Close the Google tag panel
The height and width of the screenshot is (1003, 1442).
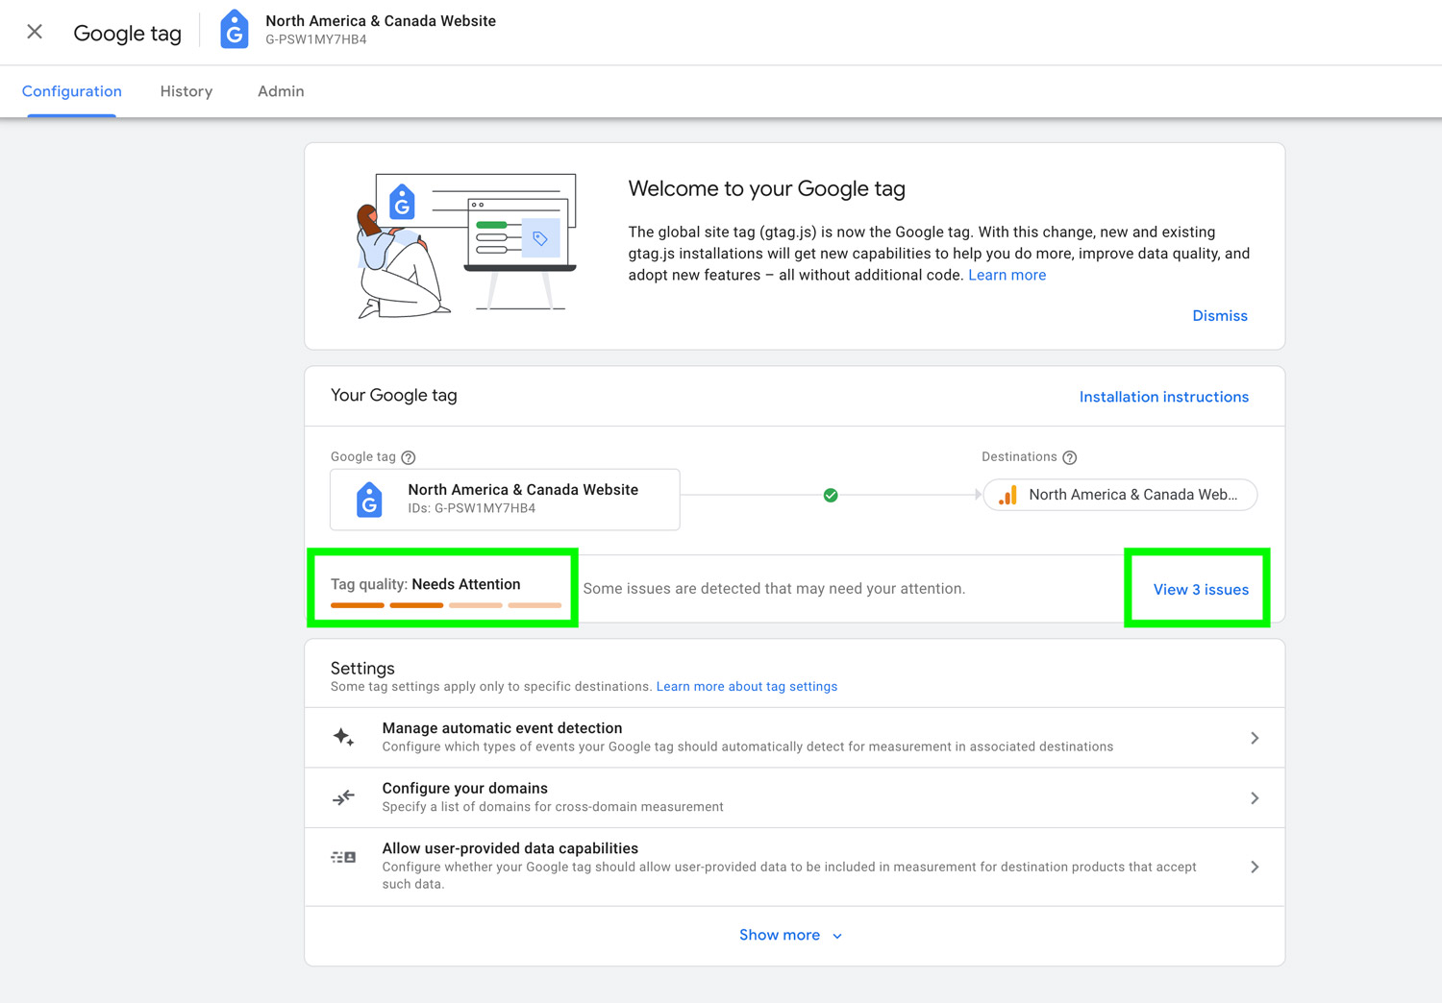[35, 32]
